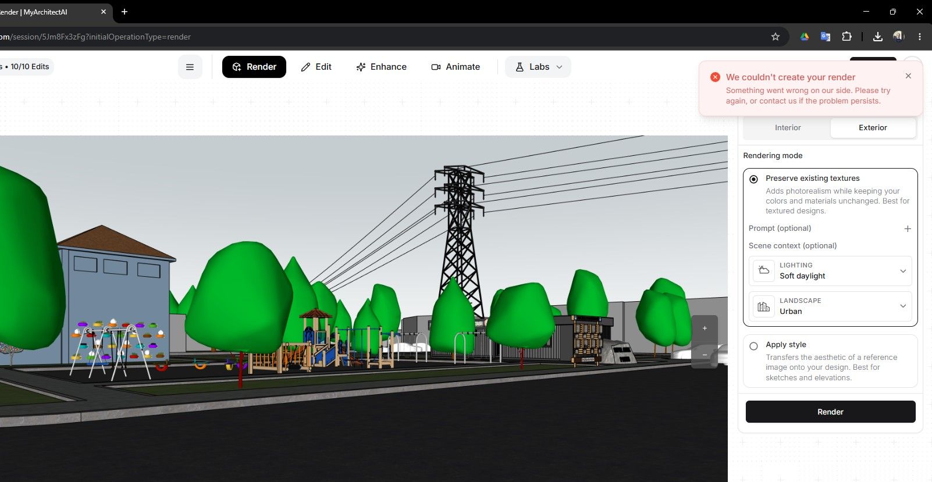Image resolution: width=932 pixels, height=482 pixels.
Task: Dismiss the render error notification
Action: pyautogui.click(x=908, y=76)
